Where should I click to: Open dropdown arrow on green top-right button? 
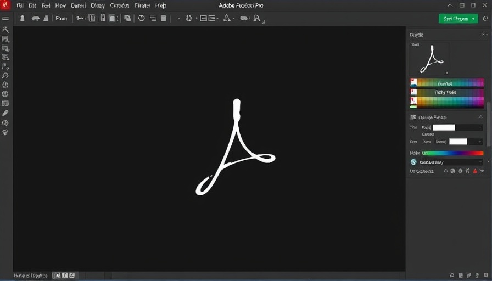(473, 19)
